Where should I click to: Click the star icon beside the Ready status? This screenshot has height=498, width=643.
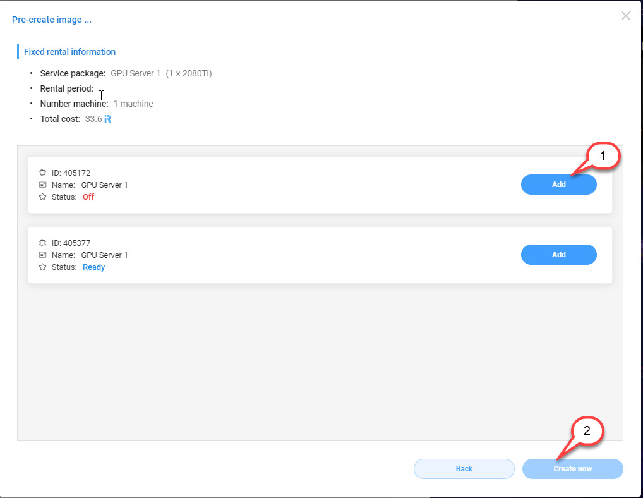(x=43, y=267)
